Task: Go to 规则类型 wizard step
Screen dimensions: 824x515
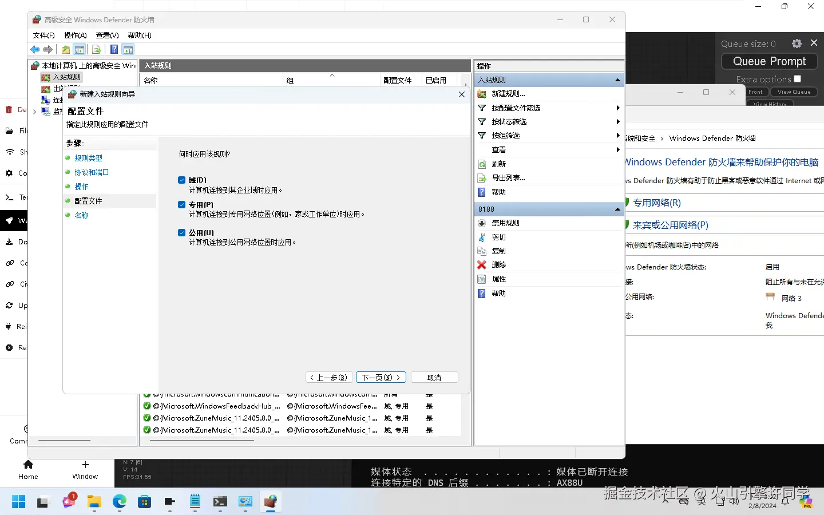Action: point(89,159)
